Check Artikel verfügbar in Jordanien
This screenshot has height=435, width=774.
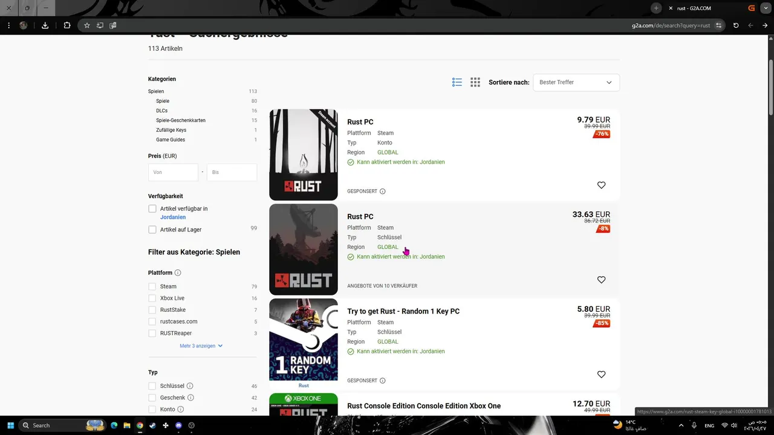click(x=152, y=208)
